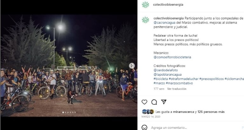The height and width of the screenshot is (130, 244).
Task: Visit @cerdodelafoto photo credit profile
Action: click(x=166, y=70)
